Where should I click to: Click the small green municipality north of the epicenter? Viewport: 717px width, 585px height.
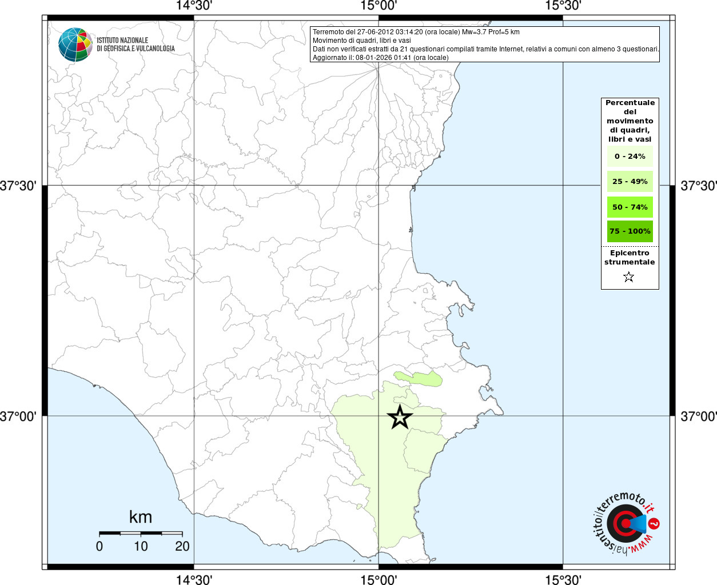418,378
